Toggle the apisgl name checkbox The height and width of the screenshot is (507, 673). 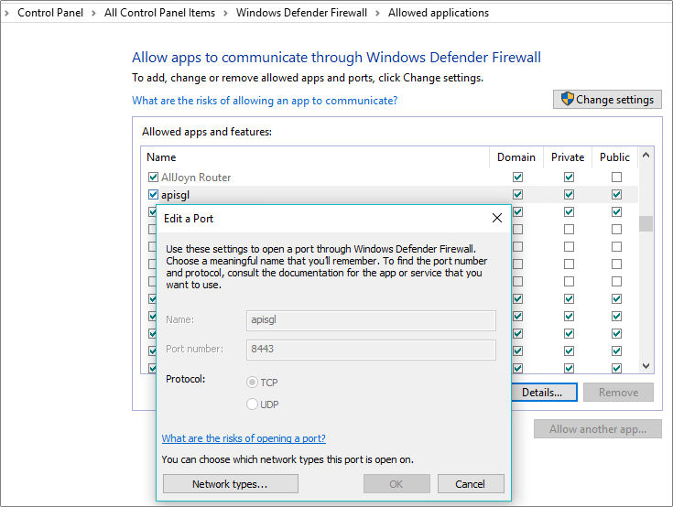pyautogui.click(x=153, y=195)
